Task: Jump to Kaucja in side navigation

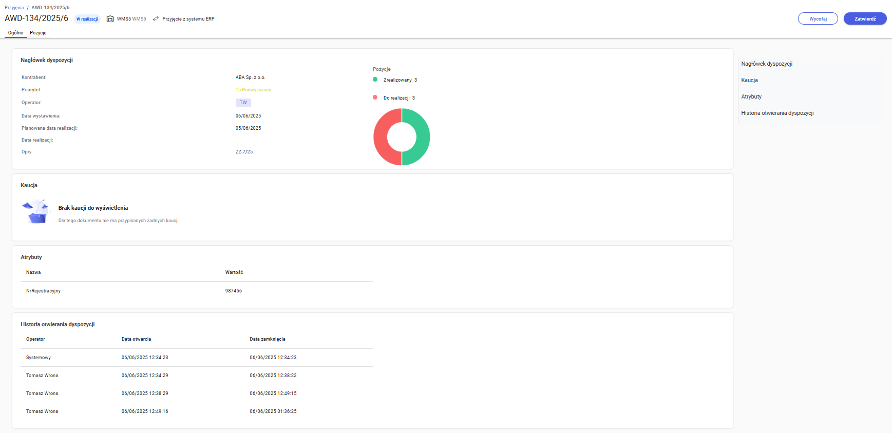Action: point(749,80)
